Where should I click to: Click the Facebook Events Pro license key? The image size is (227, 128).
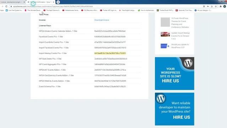110,37
